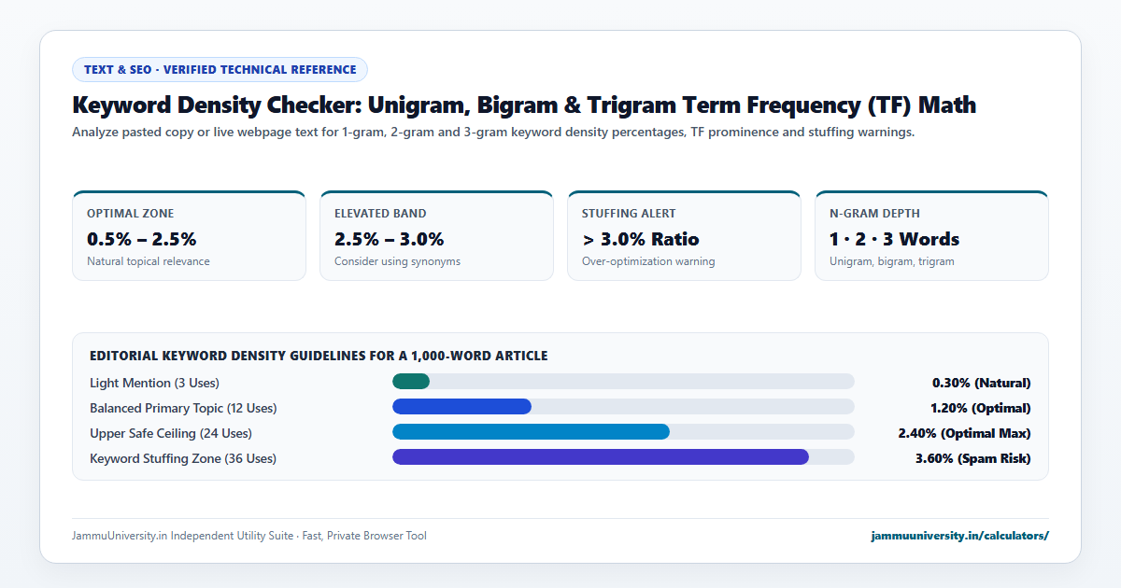Image resolution: width=1121 pixels, height=588 pixels.
Task: Click the 'Consider using synonyms' caption
Action: pos(398,261)
